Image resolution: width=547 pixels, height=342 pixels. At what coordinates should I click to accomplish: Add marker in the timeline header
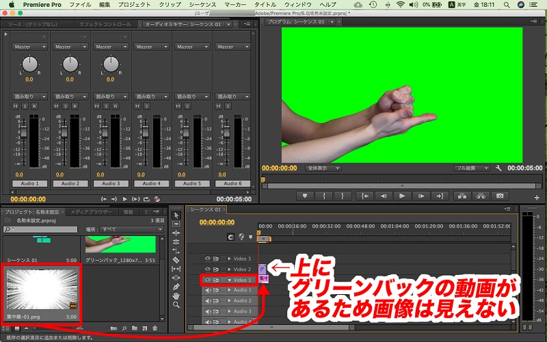click(250, 237)
